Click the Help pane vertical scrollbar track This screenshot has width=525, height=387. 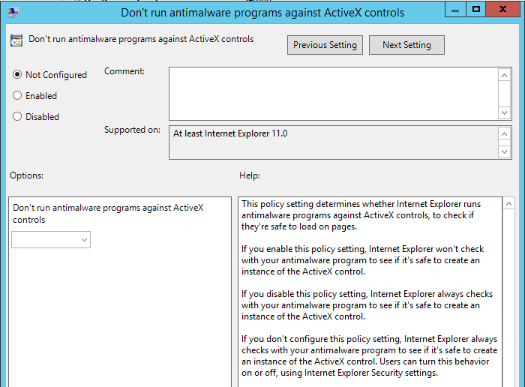[x=508, y=300]
